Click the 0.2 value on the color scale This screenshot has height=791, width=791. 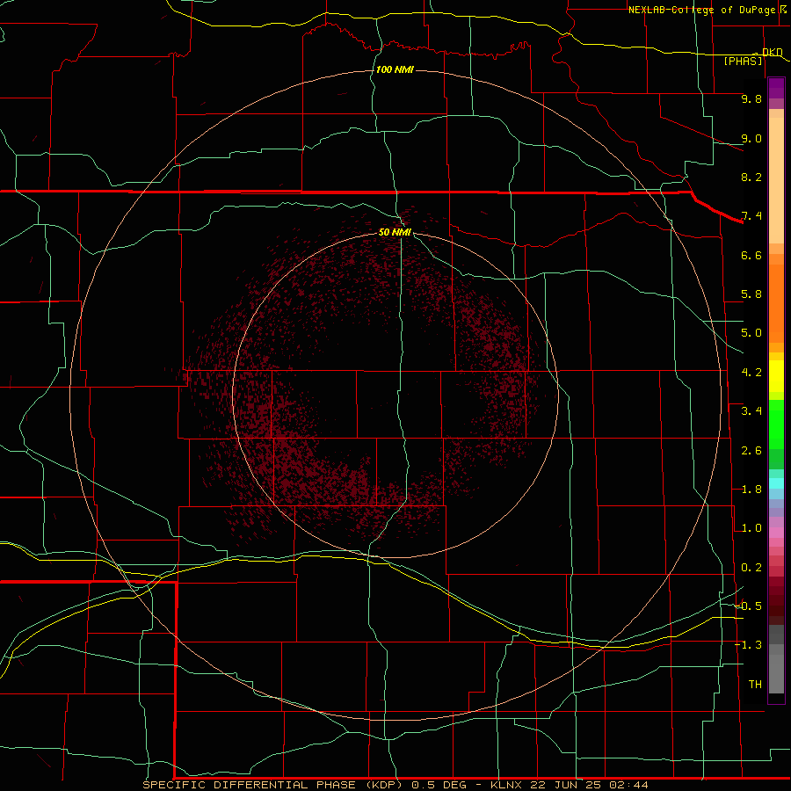tap(751, 568)
